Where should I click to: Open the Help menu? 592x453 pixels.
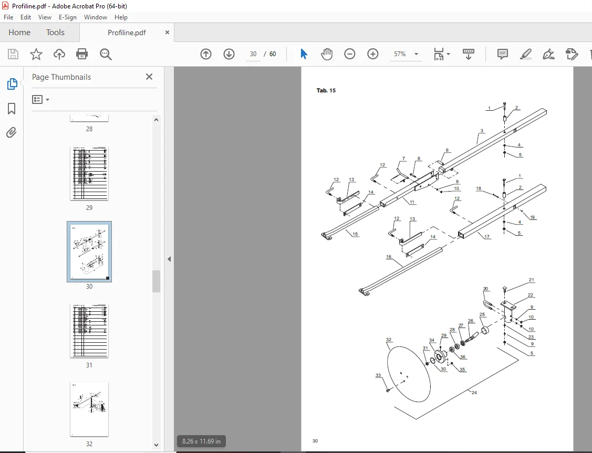pyautogui.click(x=121, y=17)
